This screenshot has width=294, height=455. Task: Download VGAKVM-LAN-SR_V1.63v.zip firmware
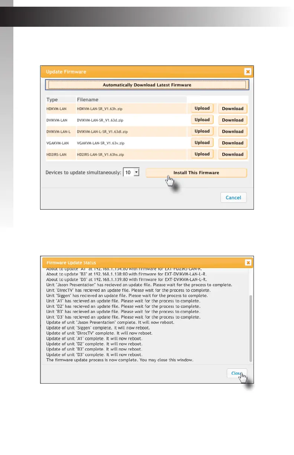pos(233,143)
